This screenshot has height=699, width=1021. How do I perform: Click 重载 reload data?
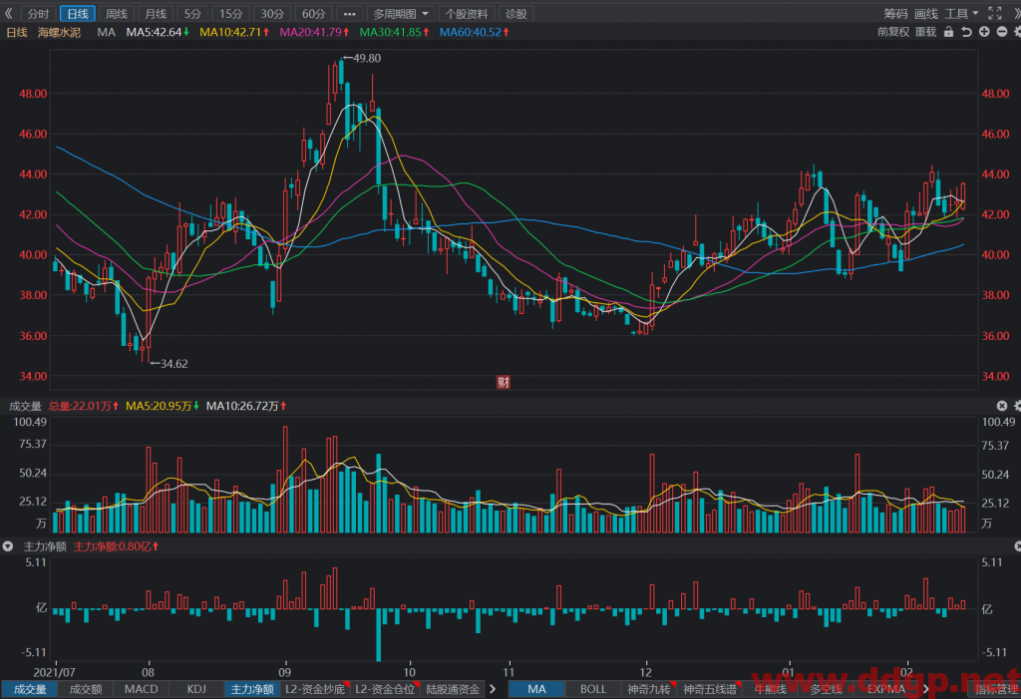tap(925, 32)
